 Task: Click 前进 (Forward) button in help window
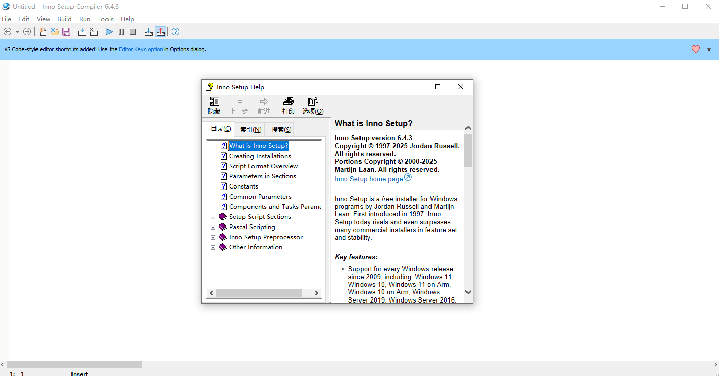tap(264, 106)
